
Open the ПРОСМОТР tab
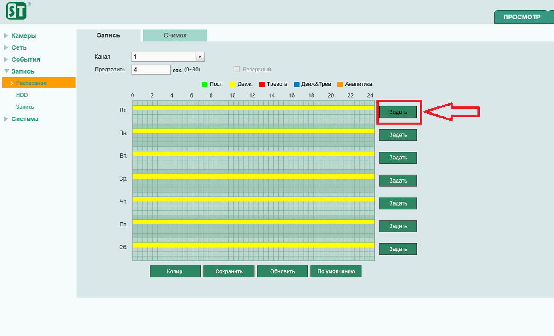click(x=521, y=17)
